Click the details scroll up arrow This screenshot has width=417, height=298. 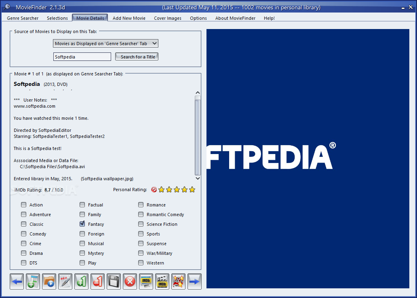tap(198, 93)
